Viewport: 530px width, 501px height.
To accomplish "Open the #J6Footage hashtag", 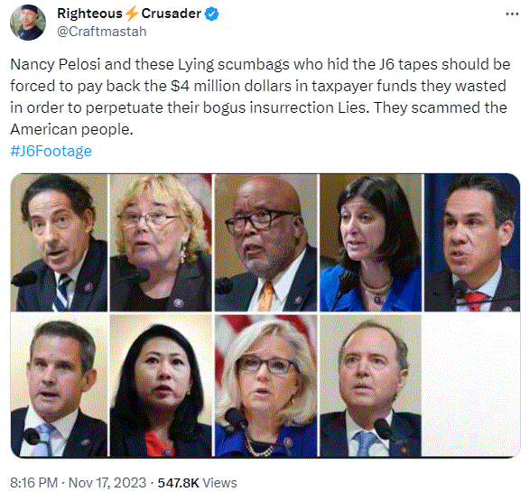I will (51, 151).
